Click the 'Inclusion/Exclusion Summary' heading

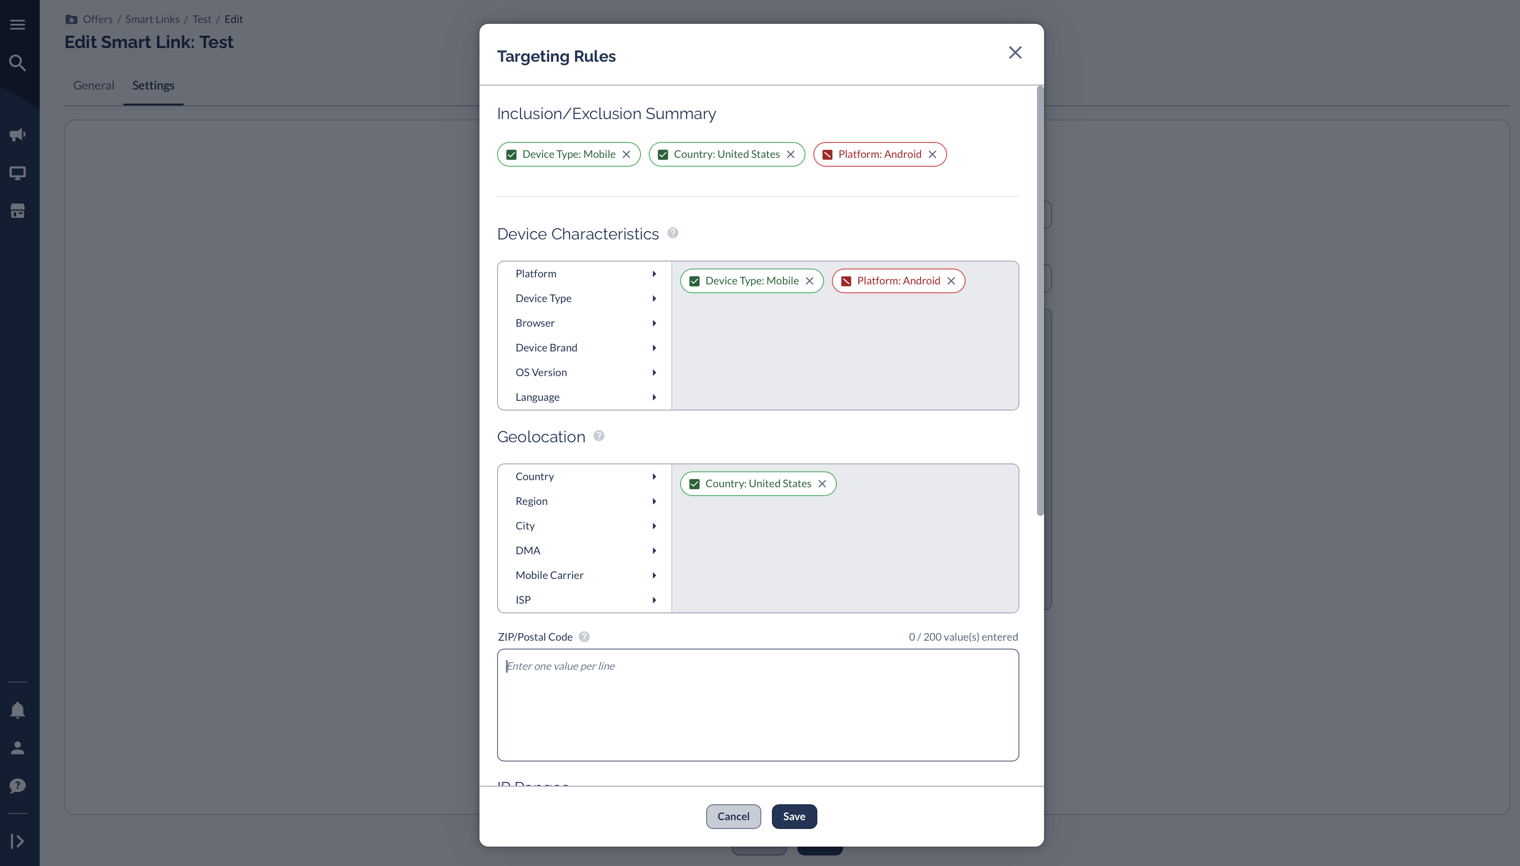coord(606,114)
